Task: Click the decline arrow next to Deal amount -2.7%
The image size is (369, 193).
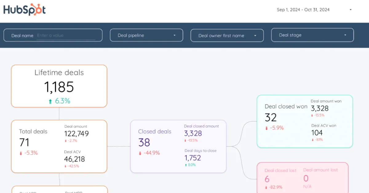Action: click(65, 140)
